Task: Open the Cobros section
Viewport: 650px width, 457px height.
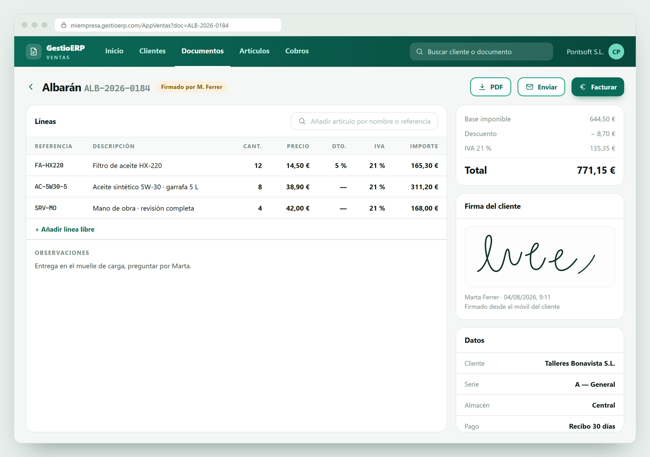Action: point(297,51)
